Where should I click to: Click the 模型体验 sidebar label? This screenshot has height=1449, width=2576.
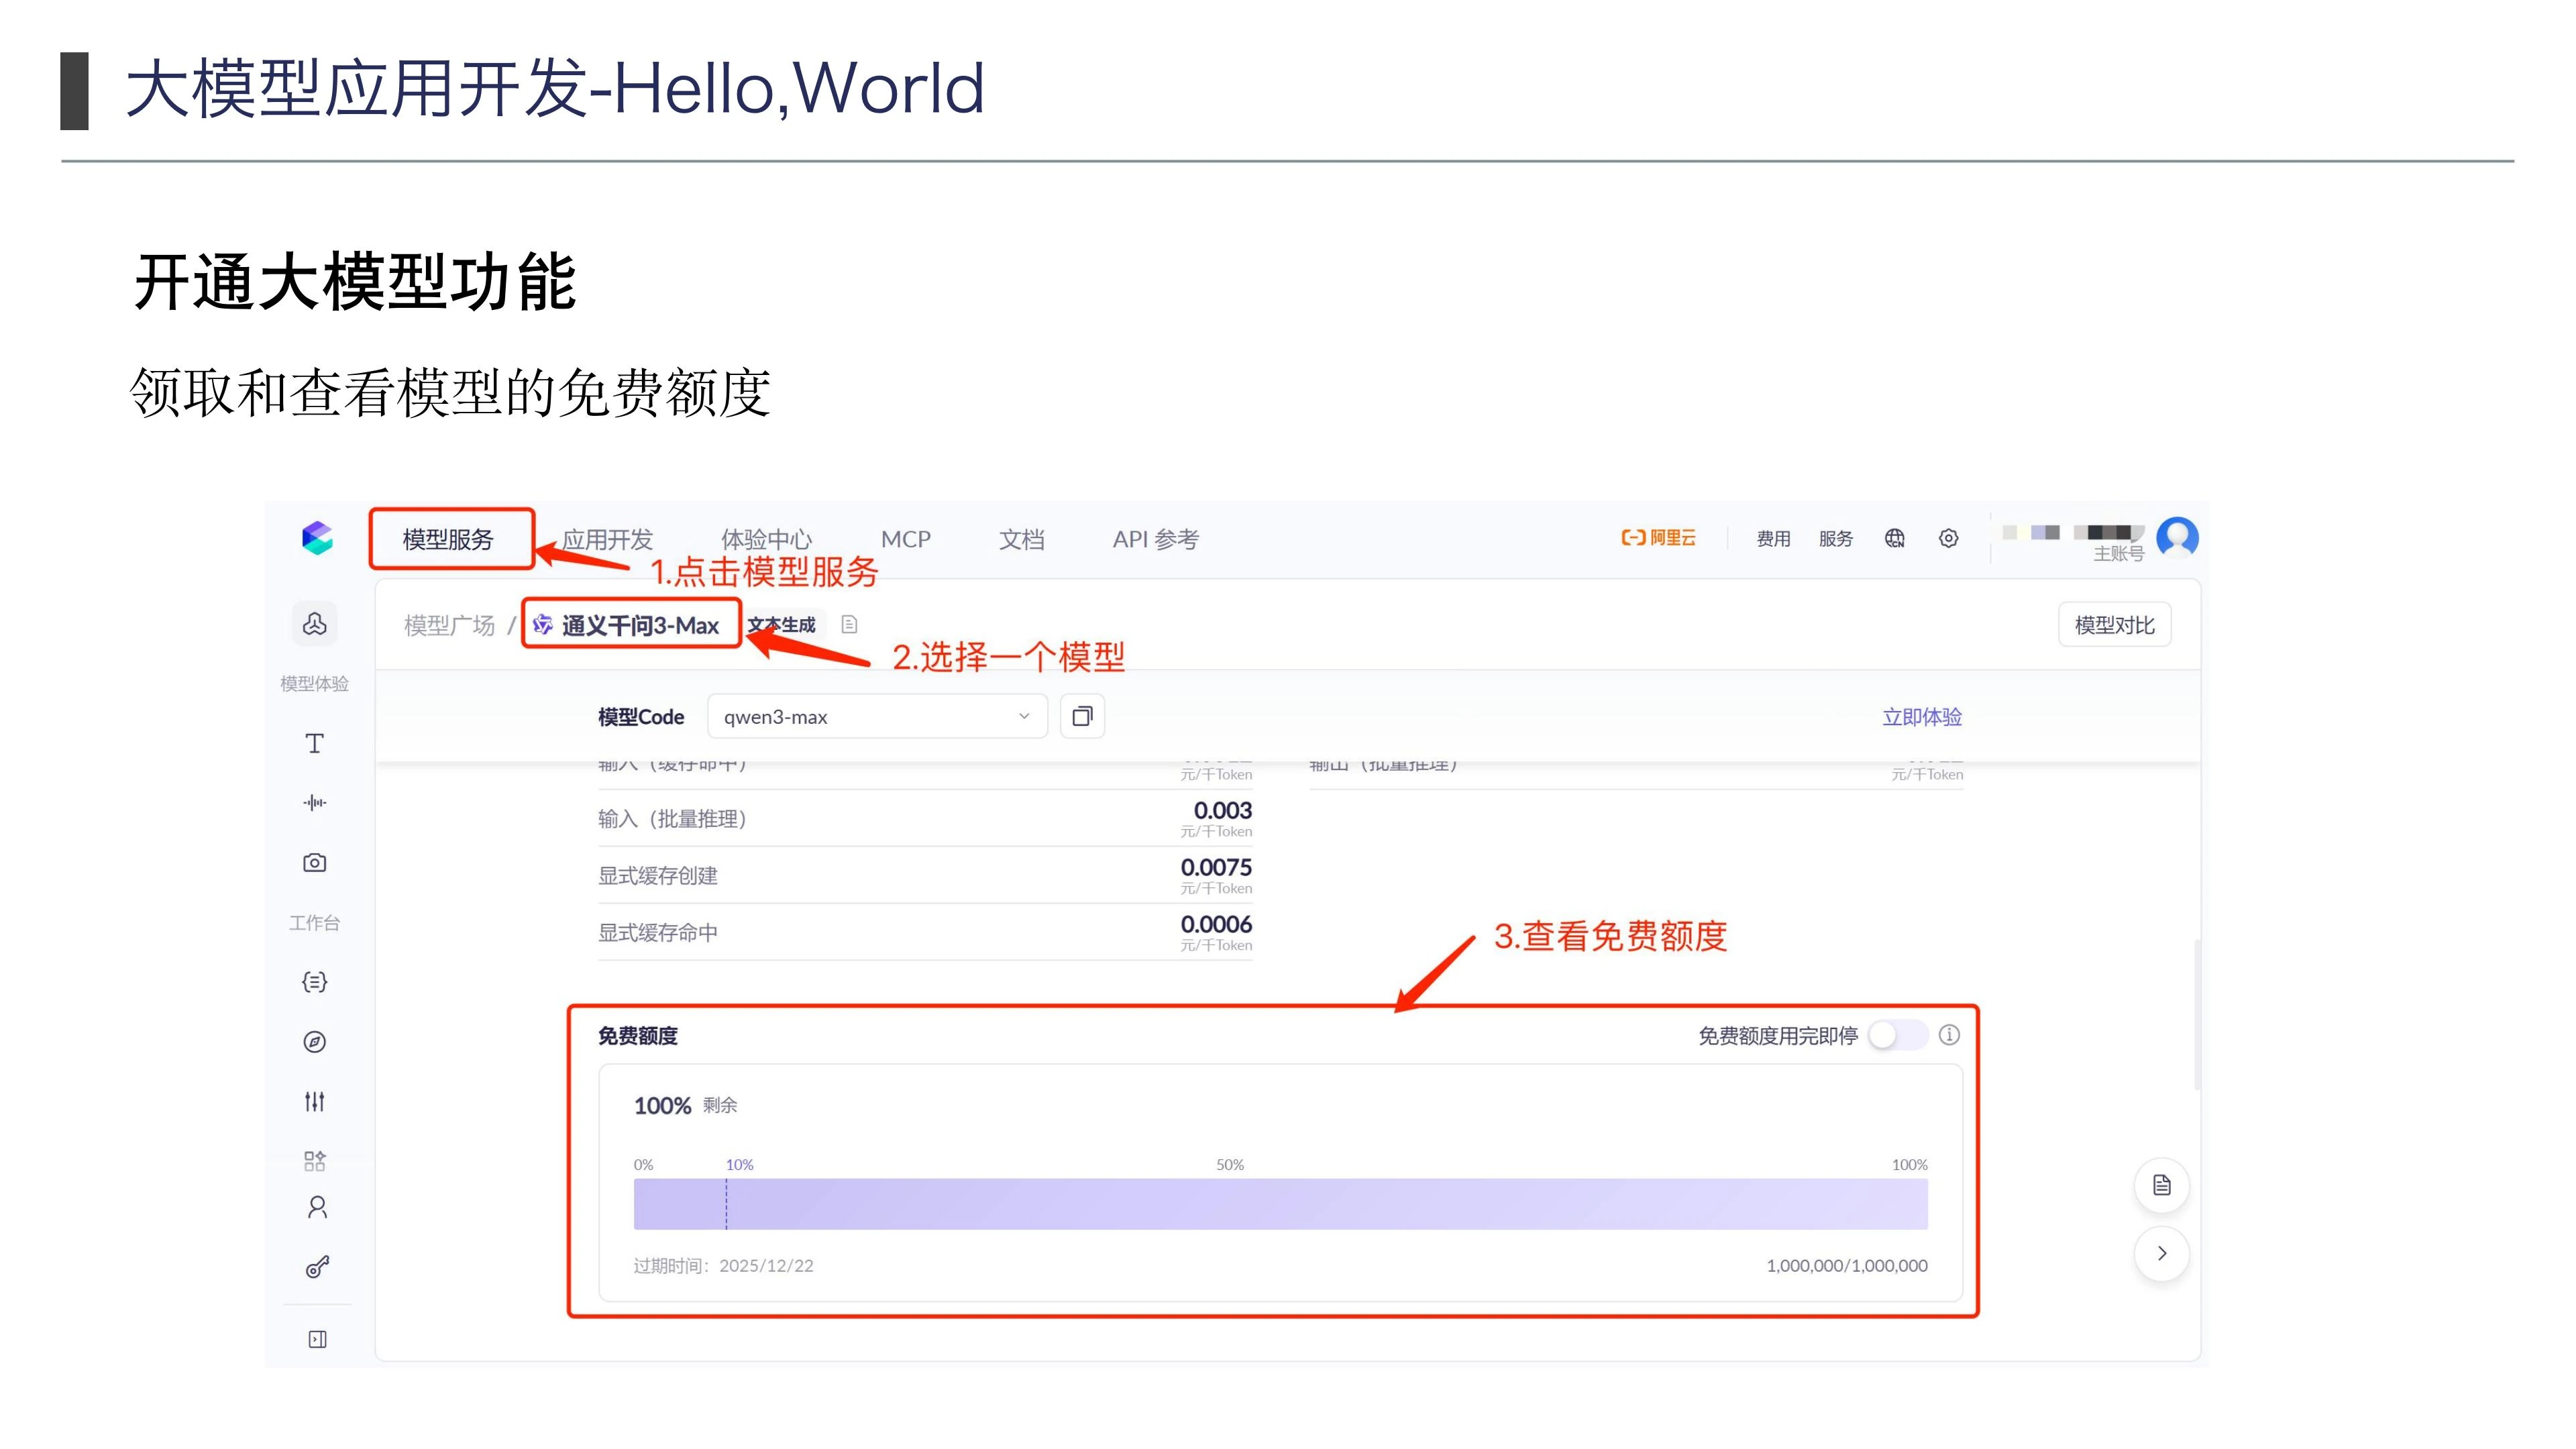[315, 684]
